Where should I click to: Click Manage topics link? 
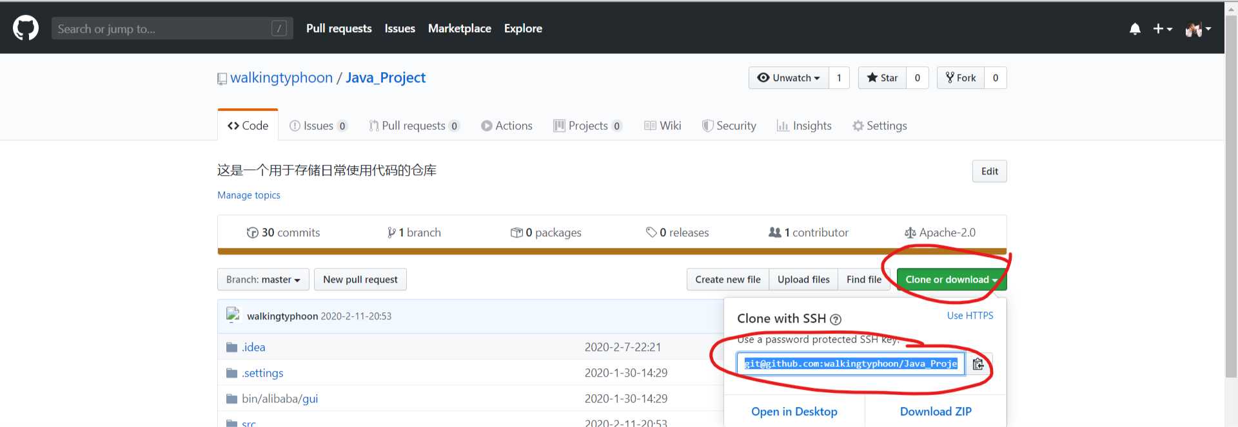(249, 195)
